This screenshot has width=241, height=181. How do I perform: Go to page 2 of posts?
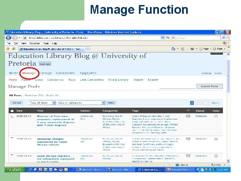197,103
